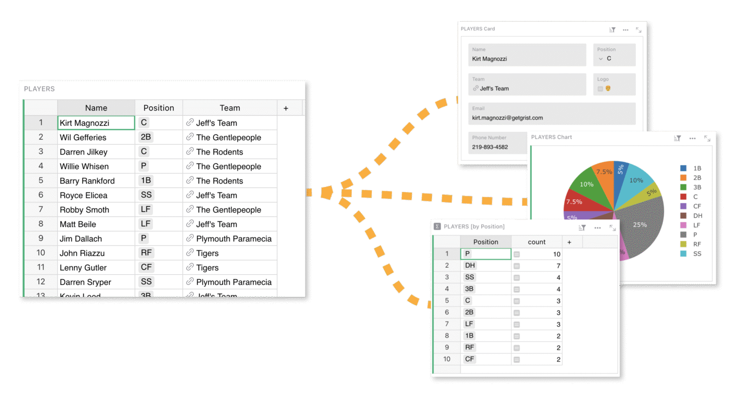The width and height of the screenshot is (755, 395).
Task: Select the 2B position cell for Wil Gefferies
Action: [159, 137]
